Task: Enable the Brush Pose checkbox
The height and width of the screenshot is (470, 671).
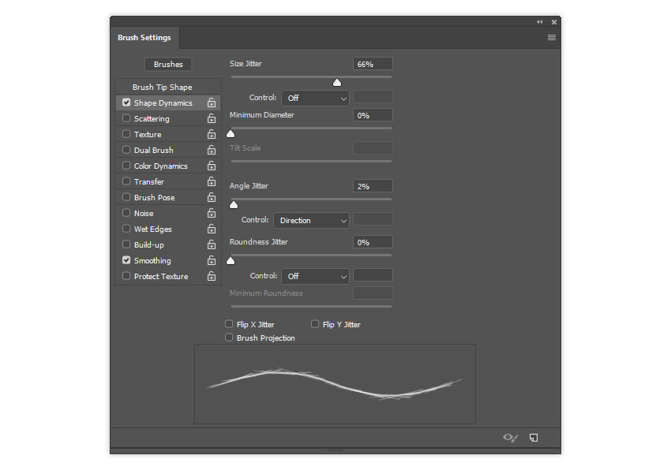Action: pyautogui.click(x=126, y=196)
